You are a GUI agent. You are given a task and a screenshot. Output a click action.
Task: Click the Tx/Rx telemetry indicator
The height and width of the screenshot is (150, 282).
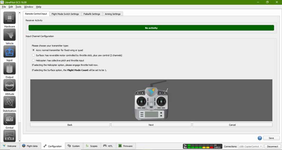[x=203, y=146]
